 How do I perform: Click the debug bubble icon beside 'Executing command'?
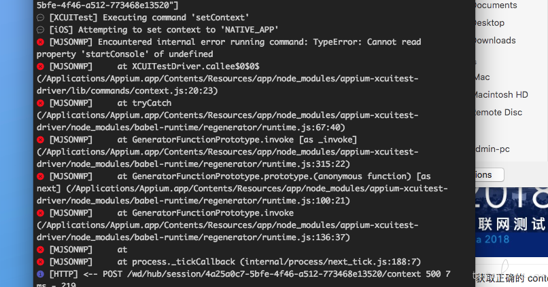point(41,18)
